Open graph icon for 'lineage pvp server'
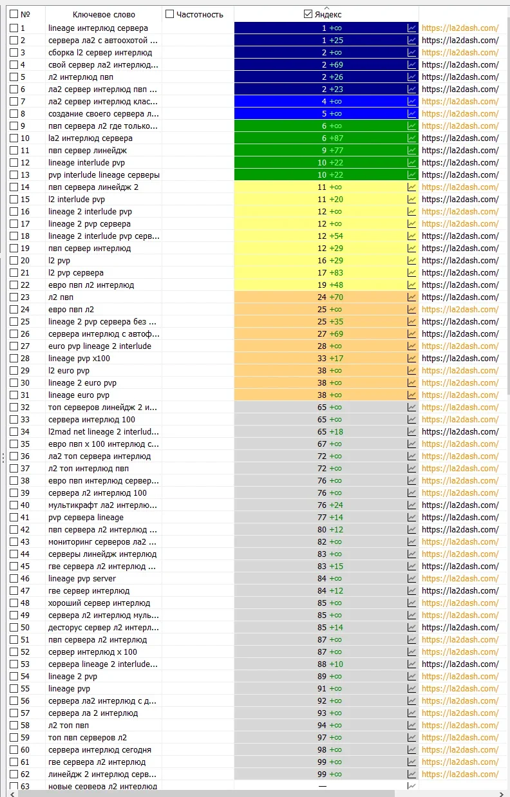The width and height of the screenshot is (510, 797). 412,578
